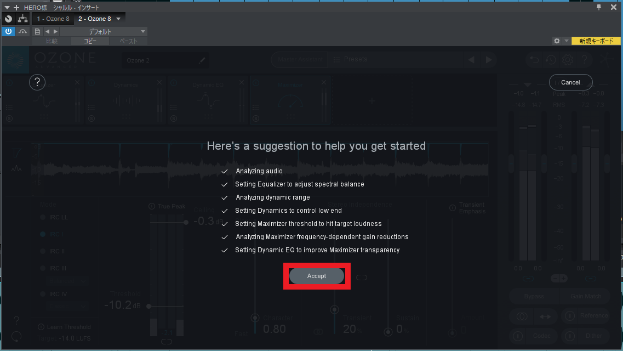Image resolution: width=623 pixels, height=351 pixels.
Task: Click the Bypass button
Action: pos(534,297)
